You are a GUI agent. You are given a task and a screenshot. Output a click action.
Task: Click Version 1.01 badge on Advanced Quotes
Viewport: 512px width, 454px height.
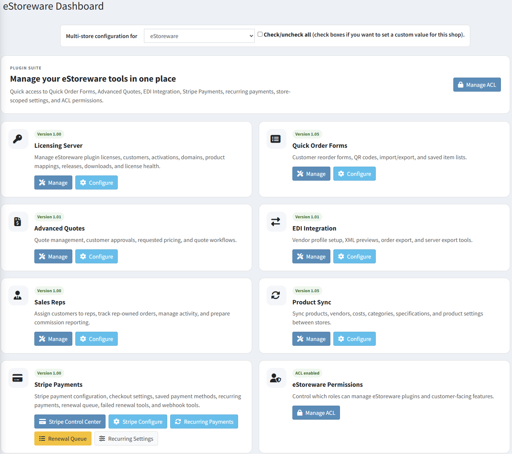click(49, 217)
